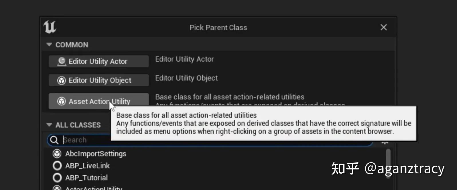Click inside the Search input field

click(115, 140)
